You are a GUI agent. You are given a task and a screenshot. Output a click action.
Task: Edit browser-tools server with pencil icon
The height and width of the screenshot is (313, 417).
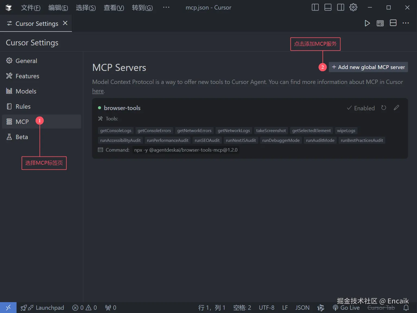[396, 108]
